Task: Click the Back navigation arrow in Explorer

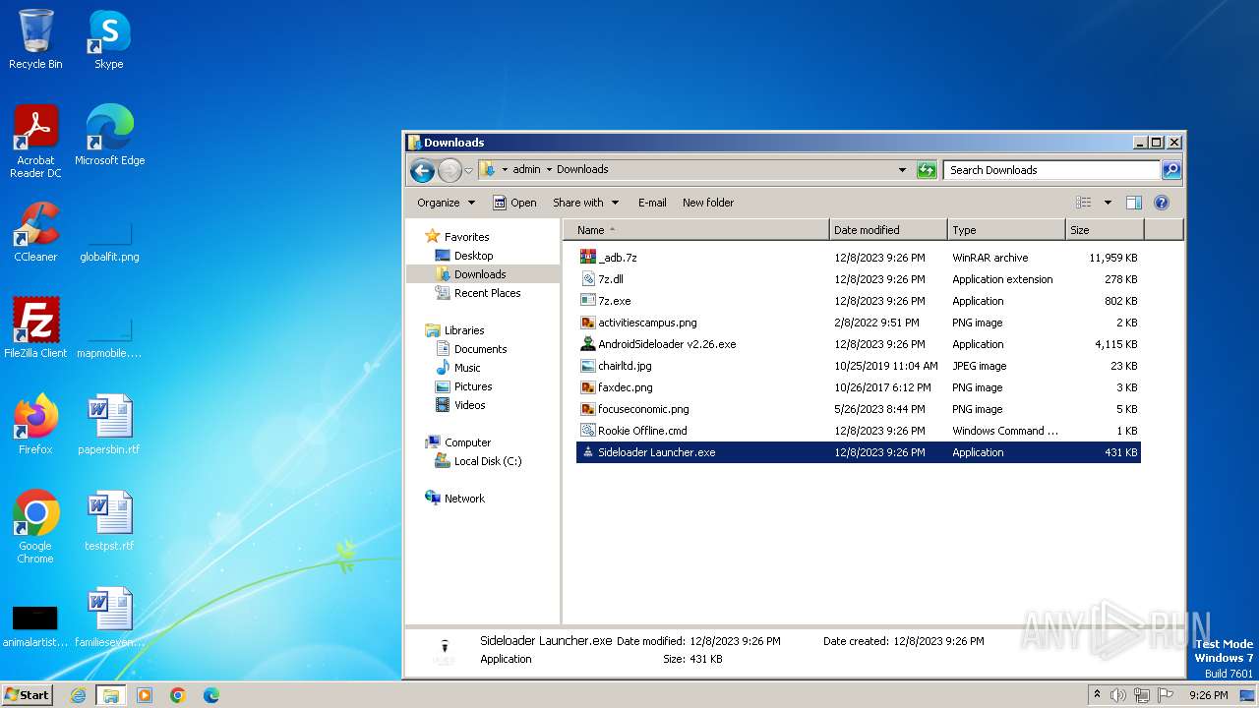Action: pyautogui.click(x=423, y=170)
